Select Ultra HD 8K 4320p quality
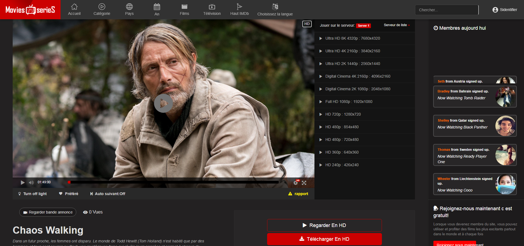This screenshot has width=524, height=246. [365, 38]
